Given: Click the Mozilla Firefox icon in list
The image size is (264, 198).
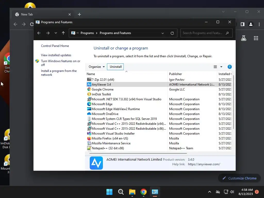Looking at the screenshot, I should tap(89, 138).
